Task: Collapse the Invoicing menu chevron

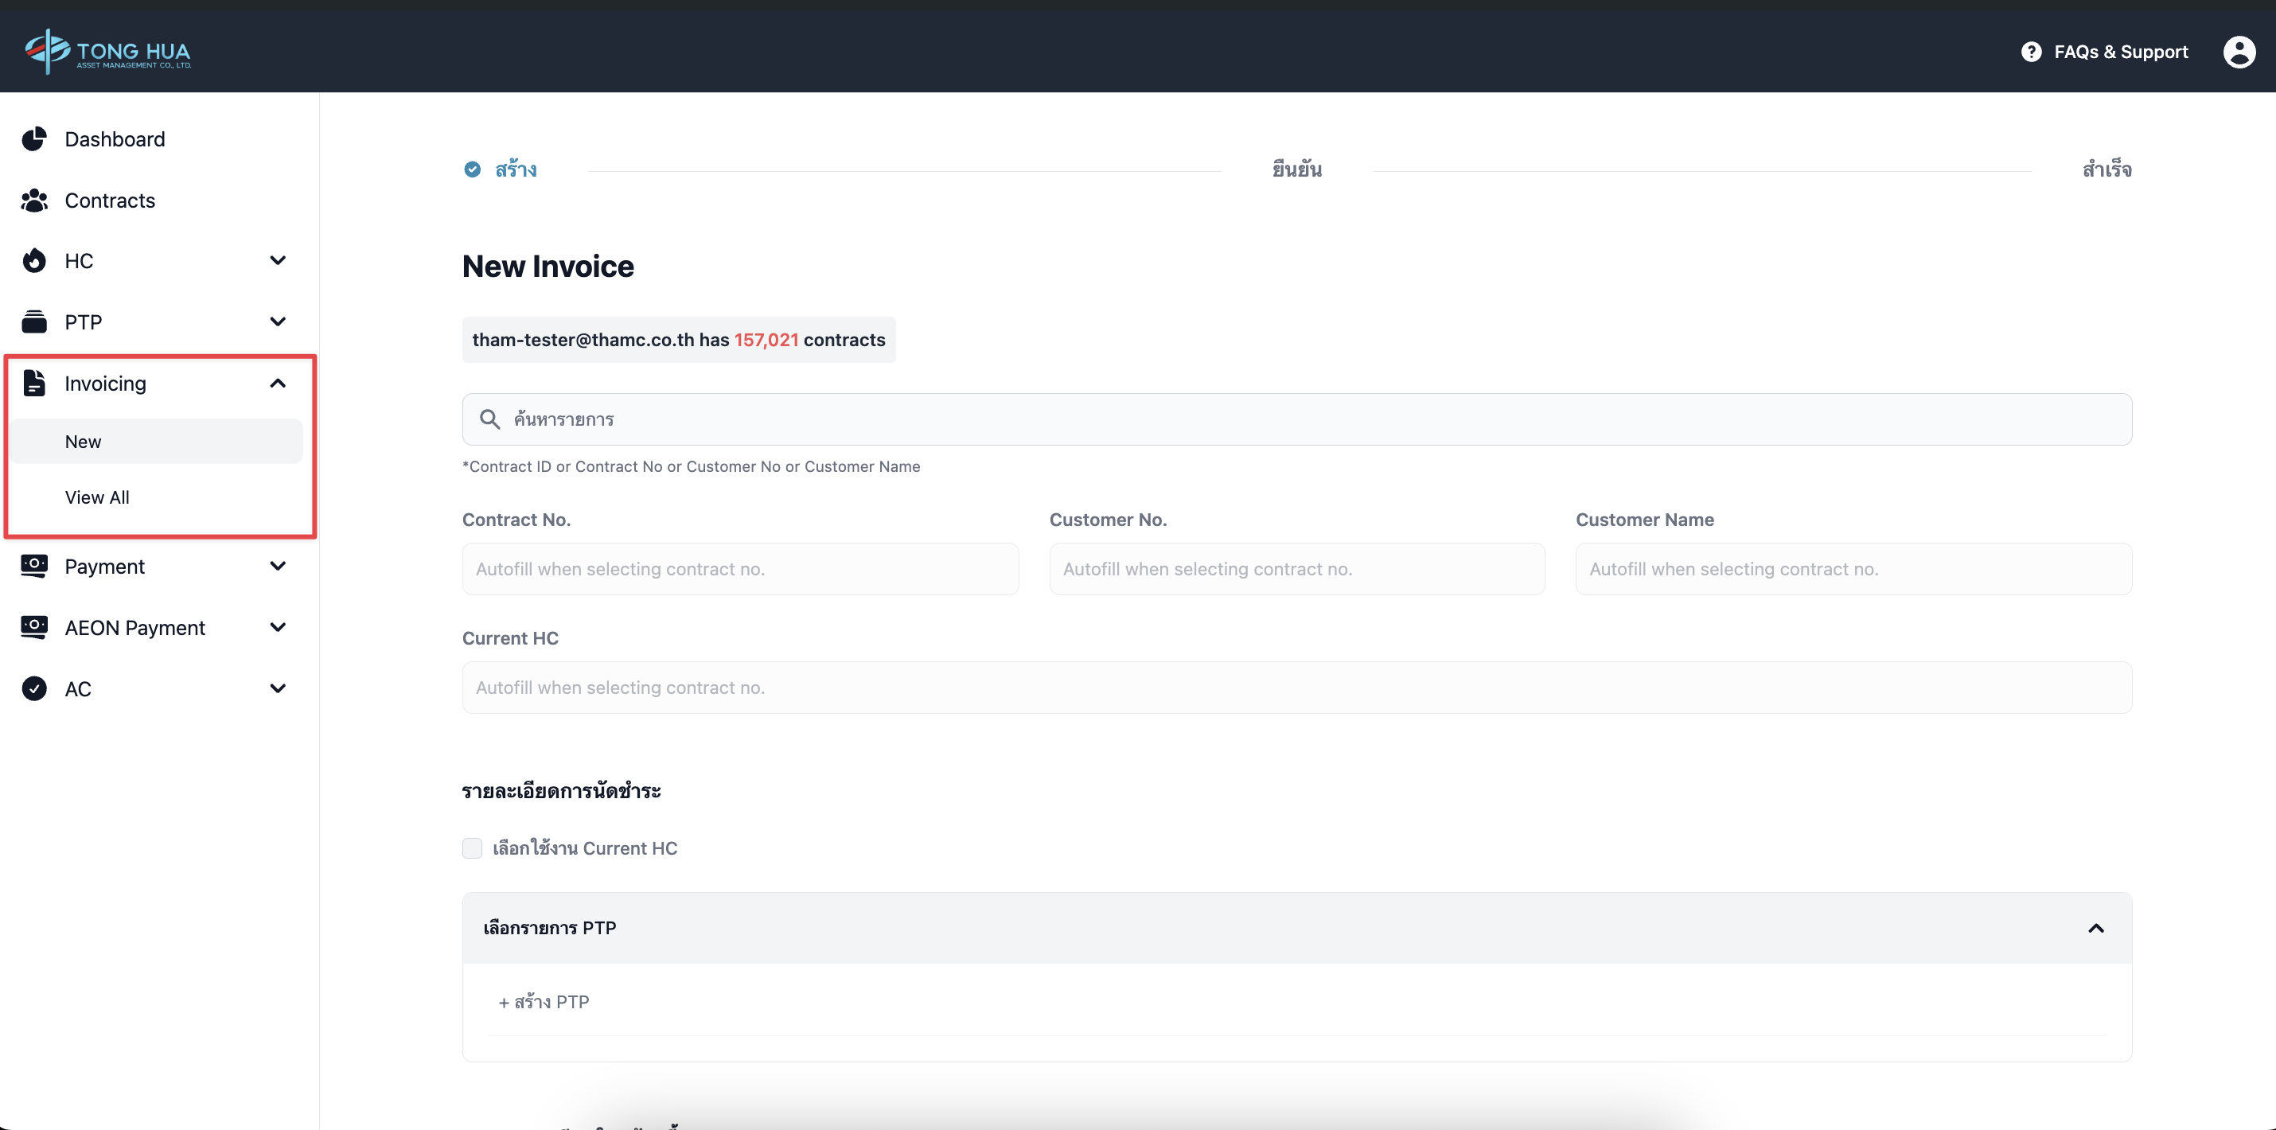Action: 278,383
